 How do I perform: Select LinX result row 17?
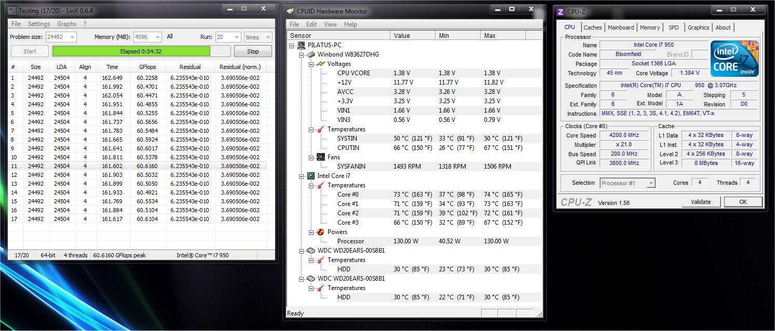tap(138, 219)
